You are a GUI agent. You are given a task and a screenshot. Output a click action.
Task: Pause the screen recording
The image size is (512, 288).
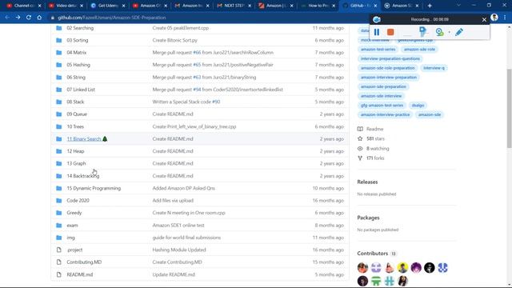click(x=377, y=32)
